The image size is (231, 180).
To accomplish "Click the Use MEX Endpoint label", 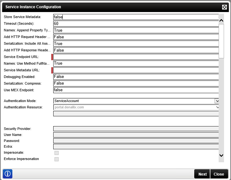I will point(19,90).
